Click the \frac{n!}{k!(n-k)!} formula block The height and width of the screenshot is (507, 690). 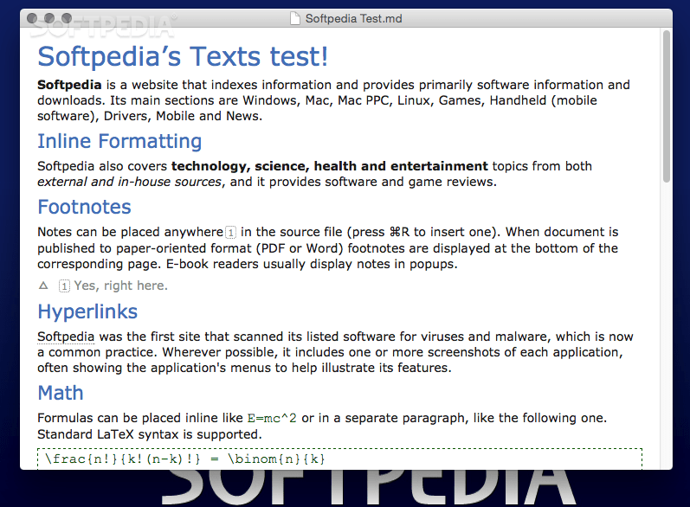click(x=339, y=459)
